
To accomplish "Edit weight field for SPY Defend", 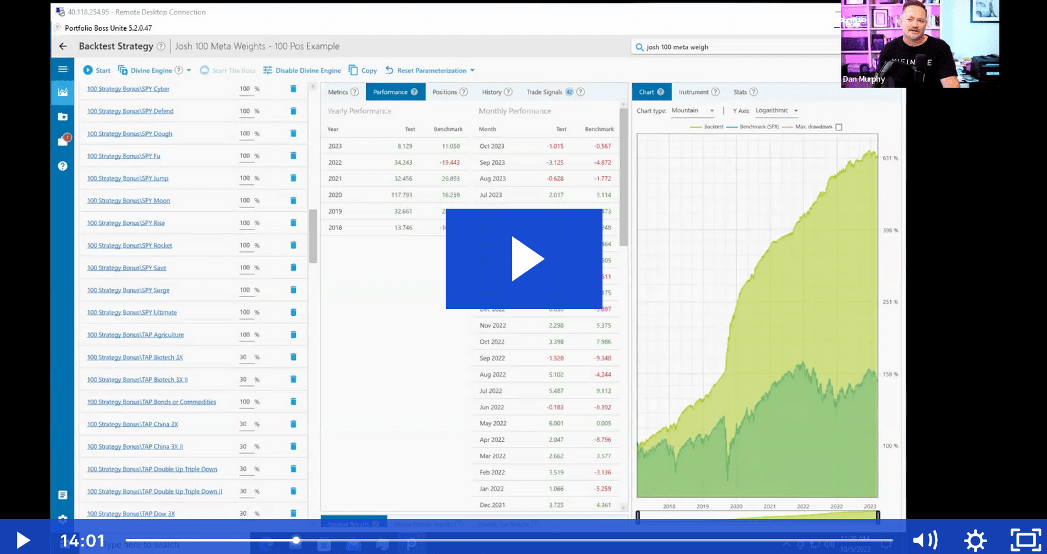I will [246, 111].
